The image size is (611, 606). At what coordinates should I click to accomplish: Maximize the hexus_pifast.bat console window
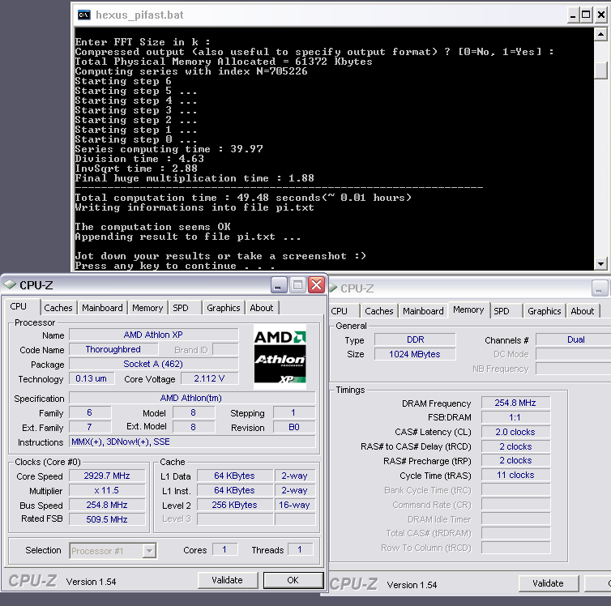click(586, 15)
